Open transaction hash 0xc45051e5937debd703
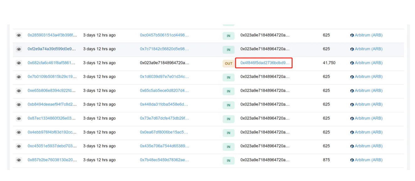 (x=52, y=146)
